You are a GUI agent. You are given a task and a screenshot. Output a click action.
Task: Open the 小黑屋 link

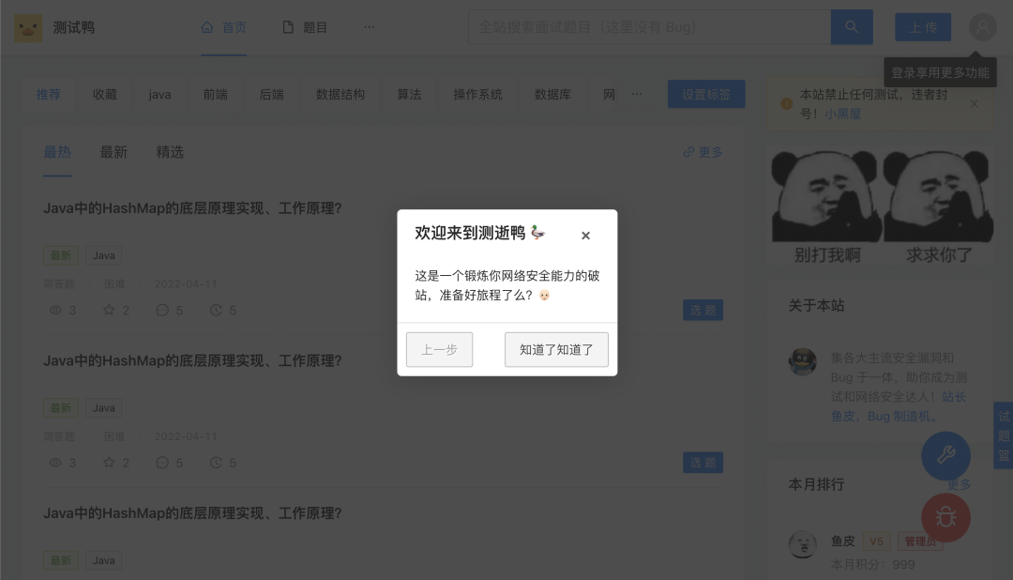pyautogui.click(x=842, y=114)
